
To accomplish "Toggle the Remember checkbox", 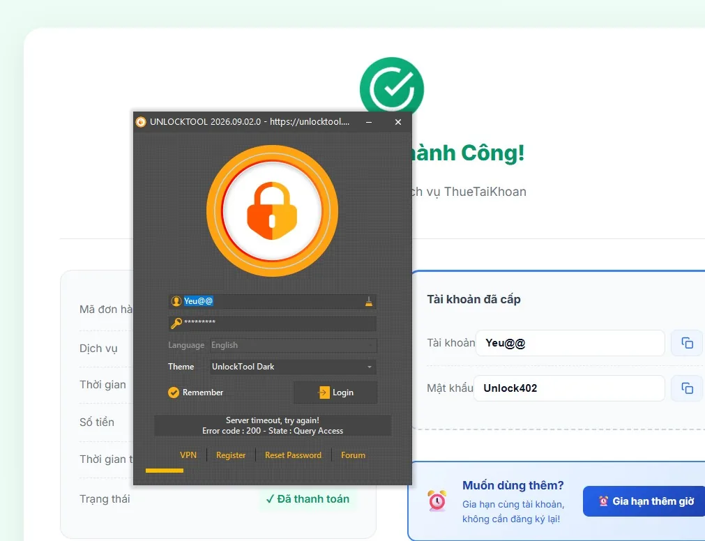I will click(x=174, y=393).
